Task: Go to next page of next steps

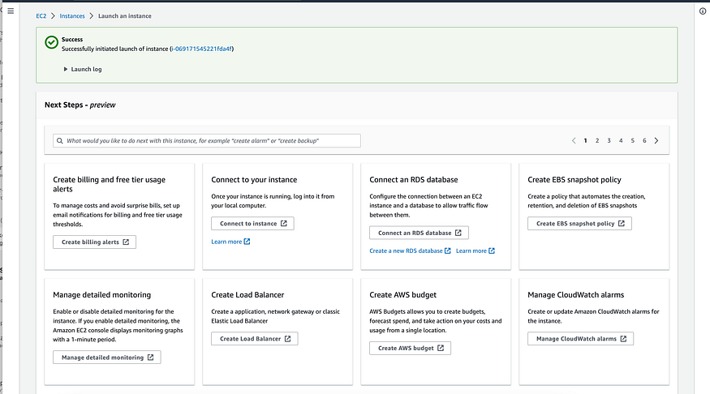Action: 656,140
